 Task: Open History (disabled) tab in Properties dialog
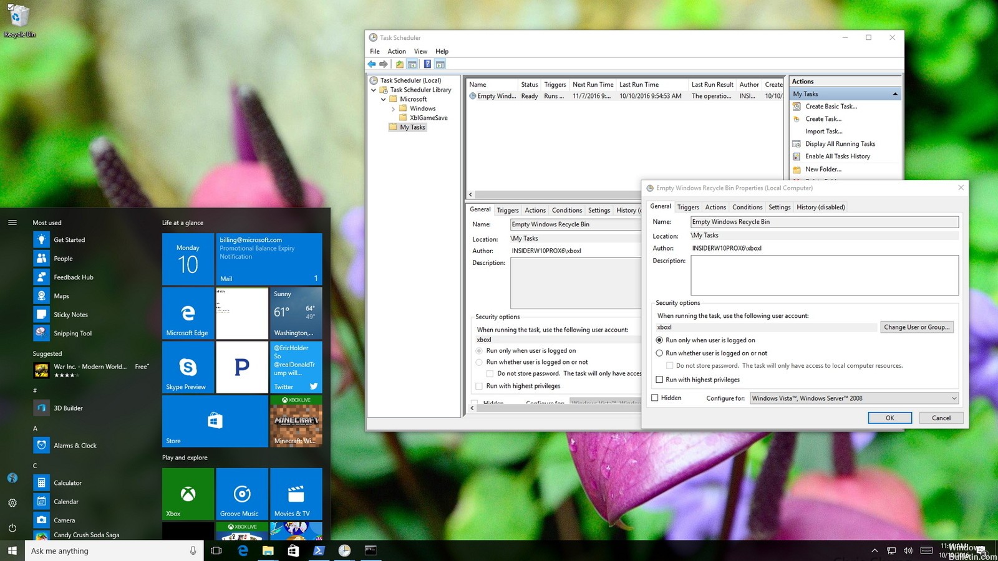[821, 207]
